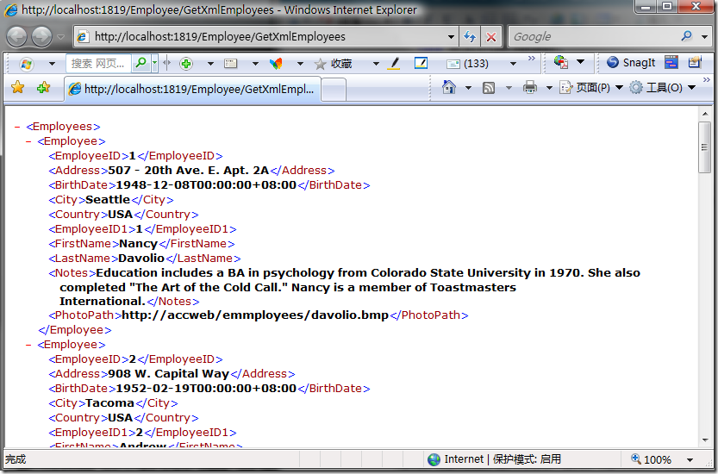
Task: Stop loading with the red X button
Action: 491,37
